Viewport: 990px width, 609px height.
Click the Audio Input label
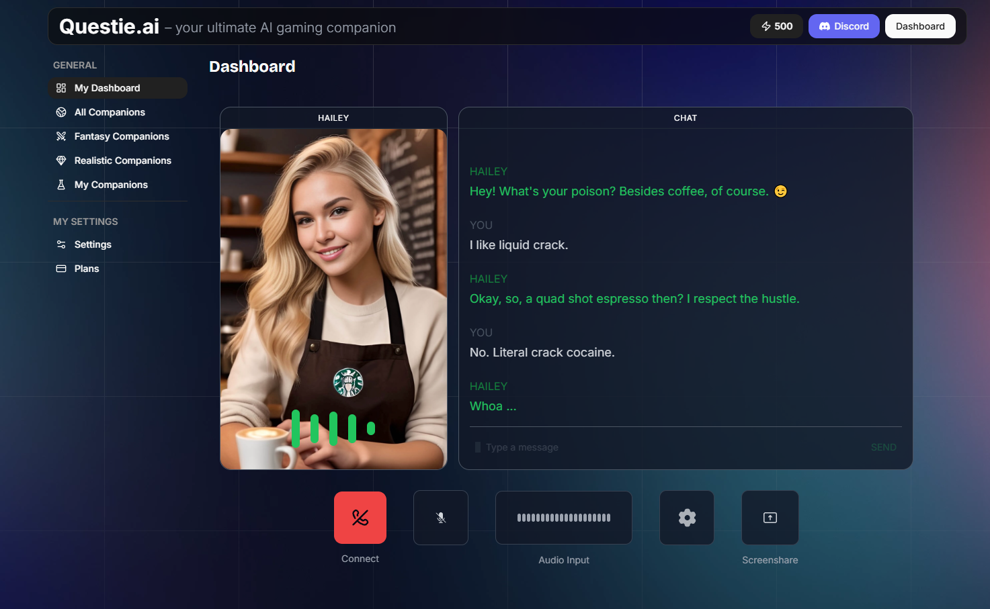point(564,560)
